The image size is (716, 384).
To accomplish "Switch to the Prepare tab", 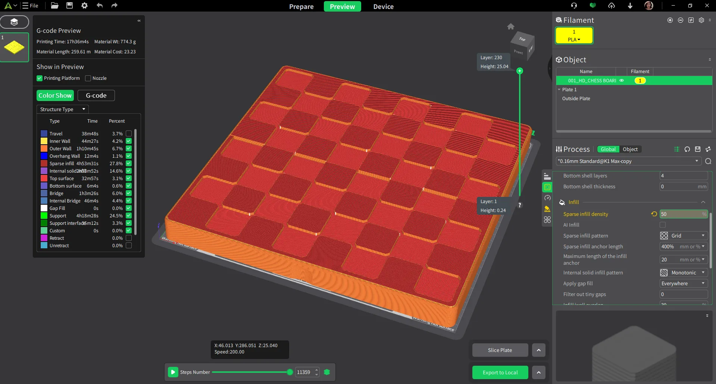I will coord(301,7).
